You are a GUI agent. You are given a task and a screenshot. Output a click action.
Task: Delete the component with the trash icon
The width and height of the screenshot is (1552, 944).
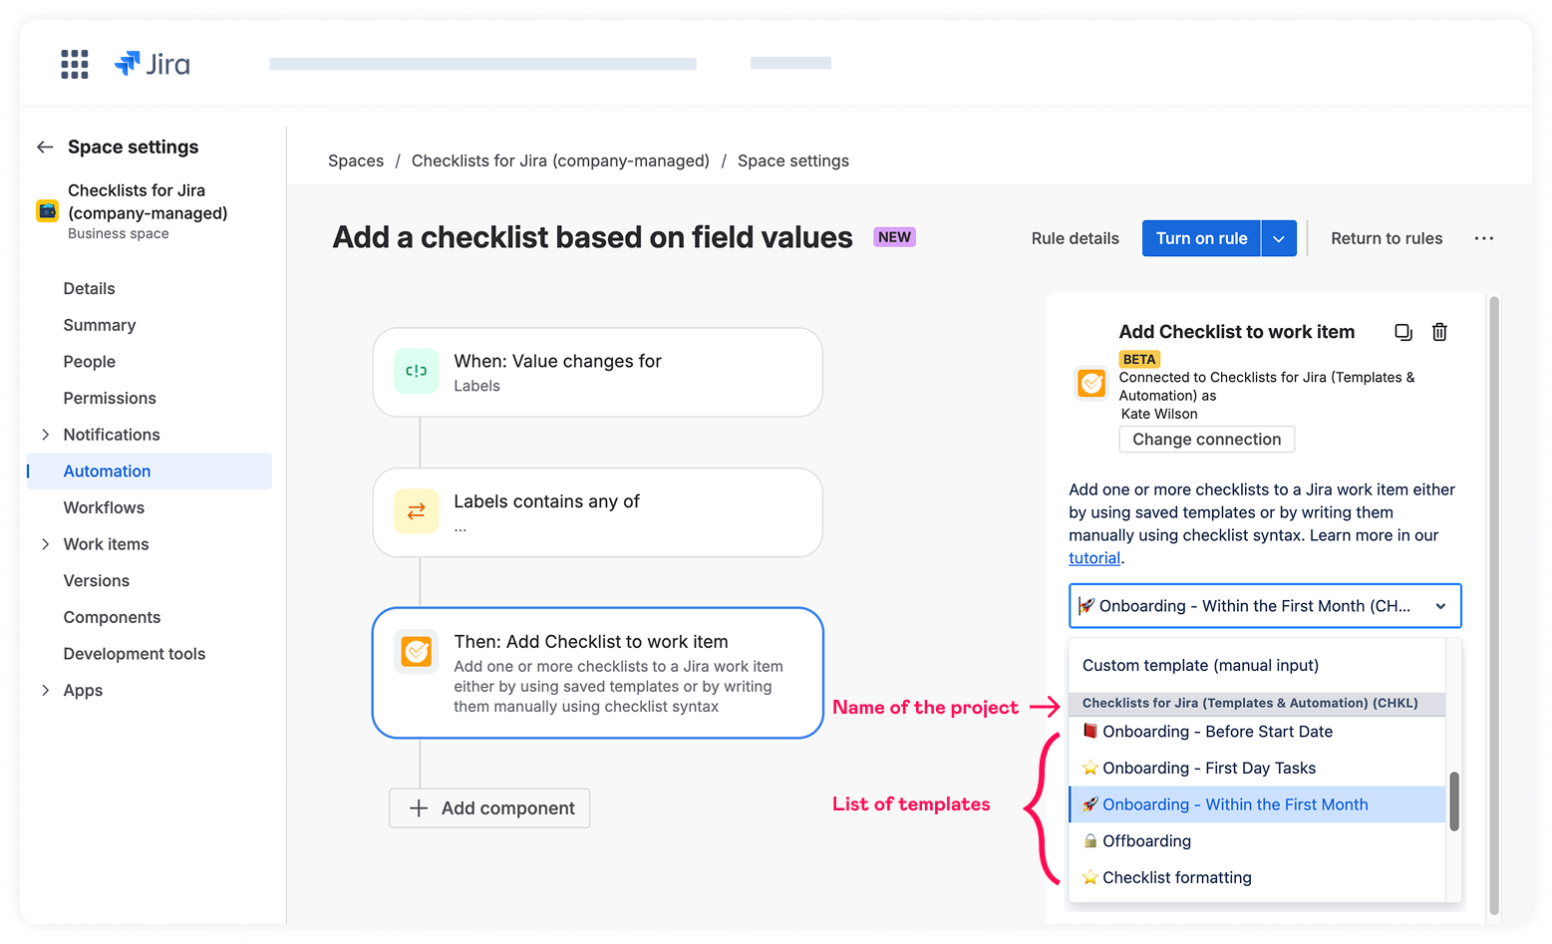point(1439,332)
